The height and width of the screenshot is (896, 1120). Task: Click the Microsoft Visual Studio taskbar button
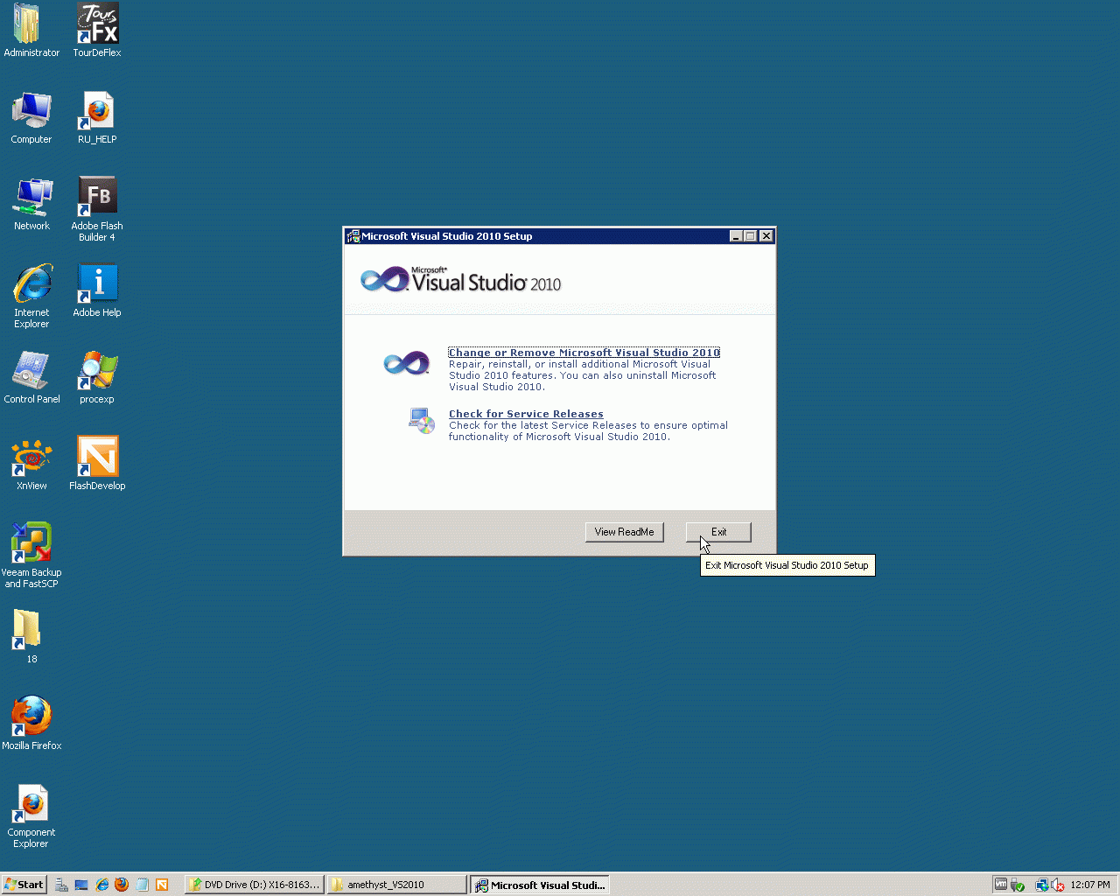(540, 885)
